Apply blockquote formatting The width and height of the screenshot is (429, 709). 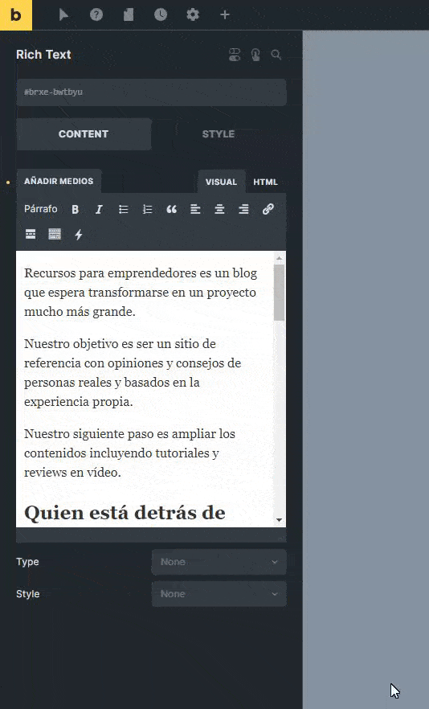pyautogui.click(x=171, y=209)
